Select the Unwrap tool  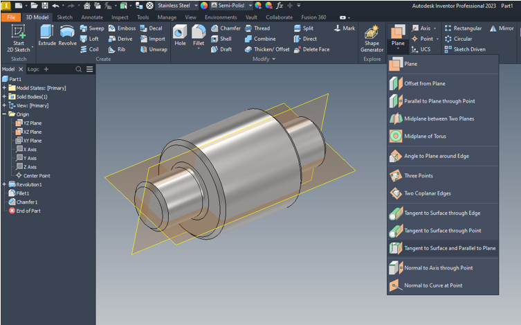(154, 49)
